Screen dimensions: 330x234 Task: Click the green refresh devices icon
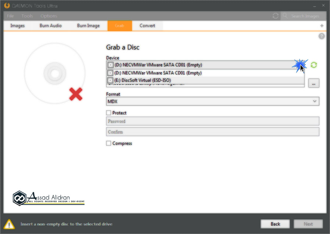313,65
